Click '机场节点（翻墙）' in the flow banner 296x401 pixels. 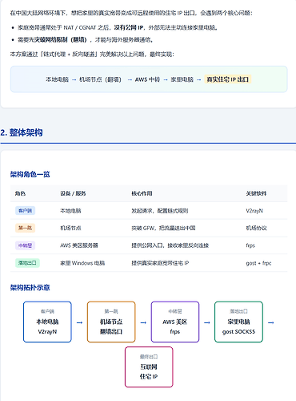pos(101,79)
